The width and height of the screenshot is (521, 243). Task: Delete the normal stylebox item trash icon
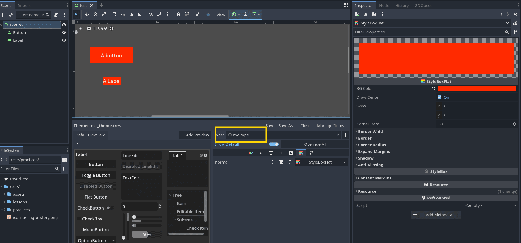click(281, 162)
